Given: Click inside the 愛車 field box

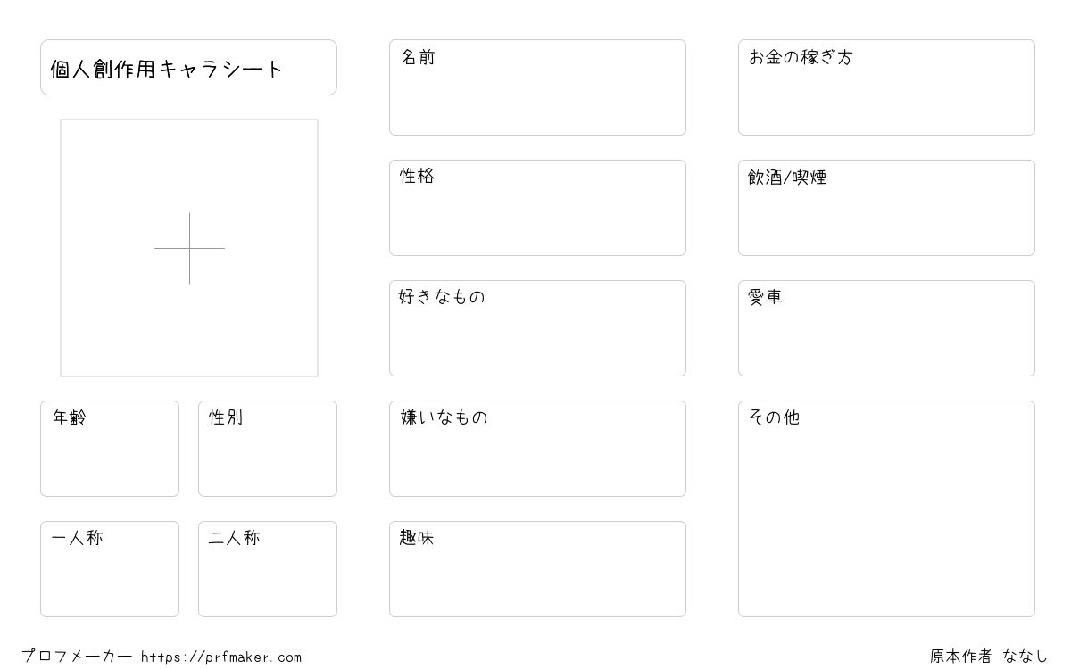Looking at the screenshot, I should (x=886, y=328).
